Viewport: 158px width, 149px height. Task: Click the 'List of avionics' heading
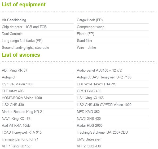click(21, 55)
